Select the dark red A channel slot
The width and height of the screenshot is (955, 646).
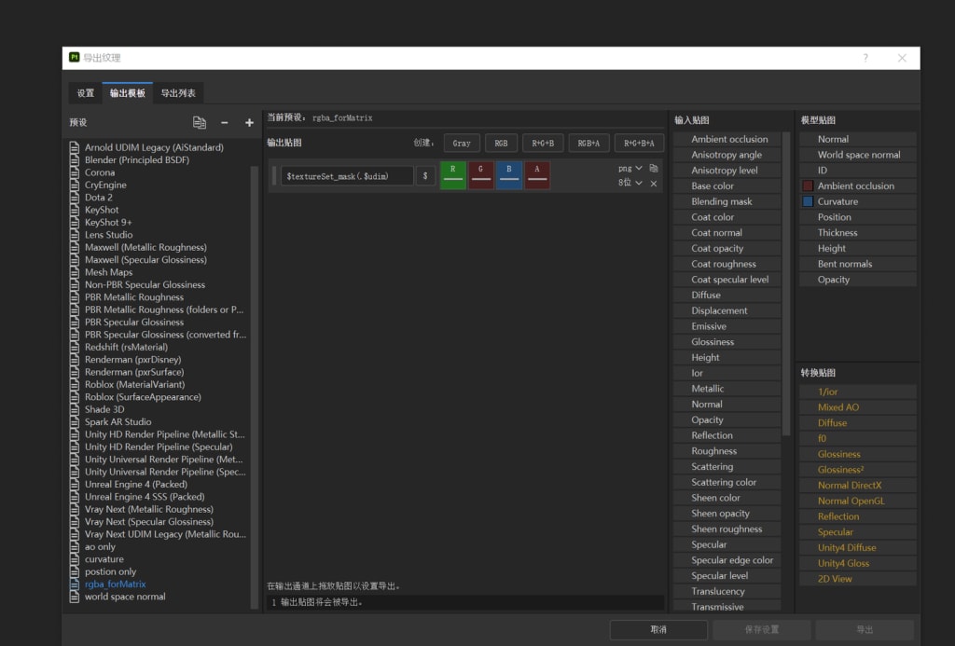536,175
